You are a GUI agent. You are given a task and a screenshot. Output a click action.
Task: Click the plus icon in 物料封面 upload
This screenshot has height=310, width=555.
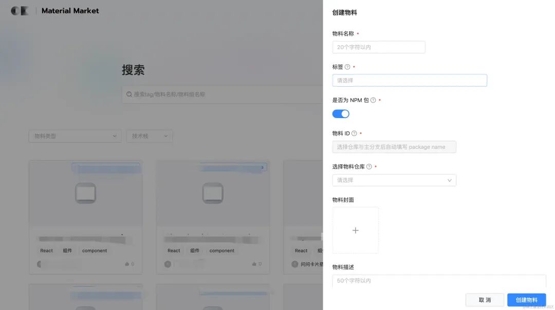[356, 230]
